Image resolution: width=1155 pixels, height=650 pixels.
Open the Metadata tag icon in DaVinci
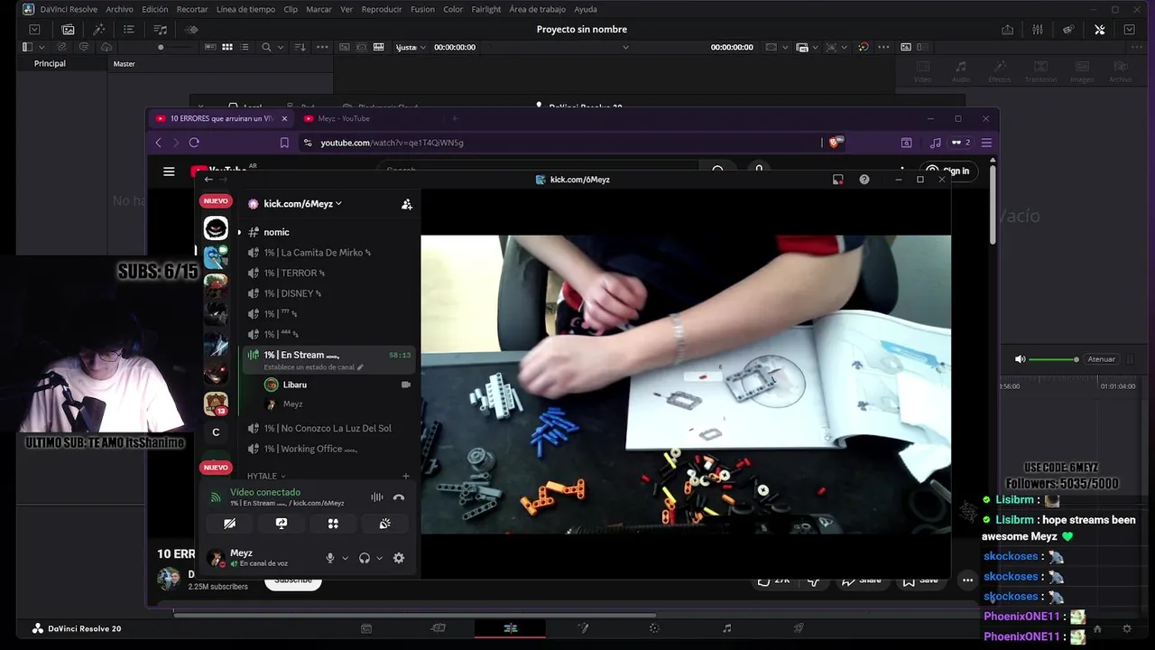1068,29
